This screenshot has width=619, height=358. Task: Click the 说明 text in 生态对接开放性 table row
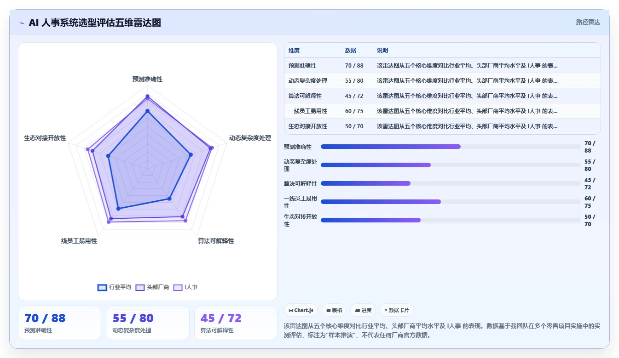point(467,126)
